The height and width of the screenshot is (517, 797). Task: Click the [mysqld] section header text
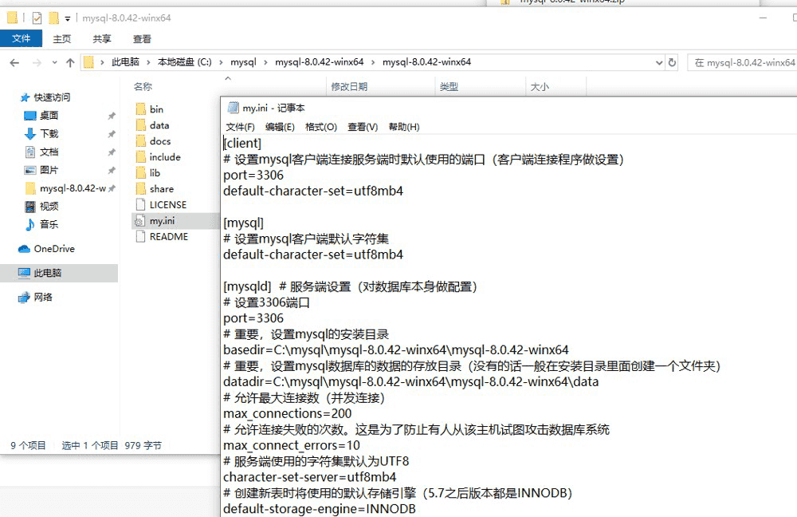pyautogui.click(x=247, y=286)
